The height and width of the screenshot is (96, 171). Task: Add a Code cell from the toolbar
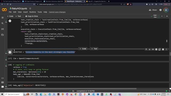coord(10,16)
